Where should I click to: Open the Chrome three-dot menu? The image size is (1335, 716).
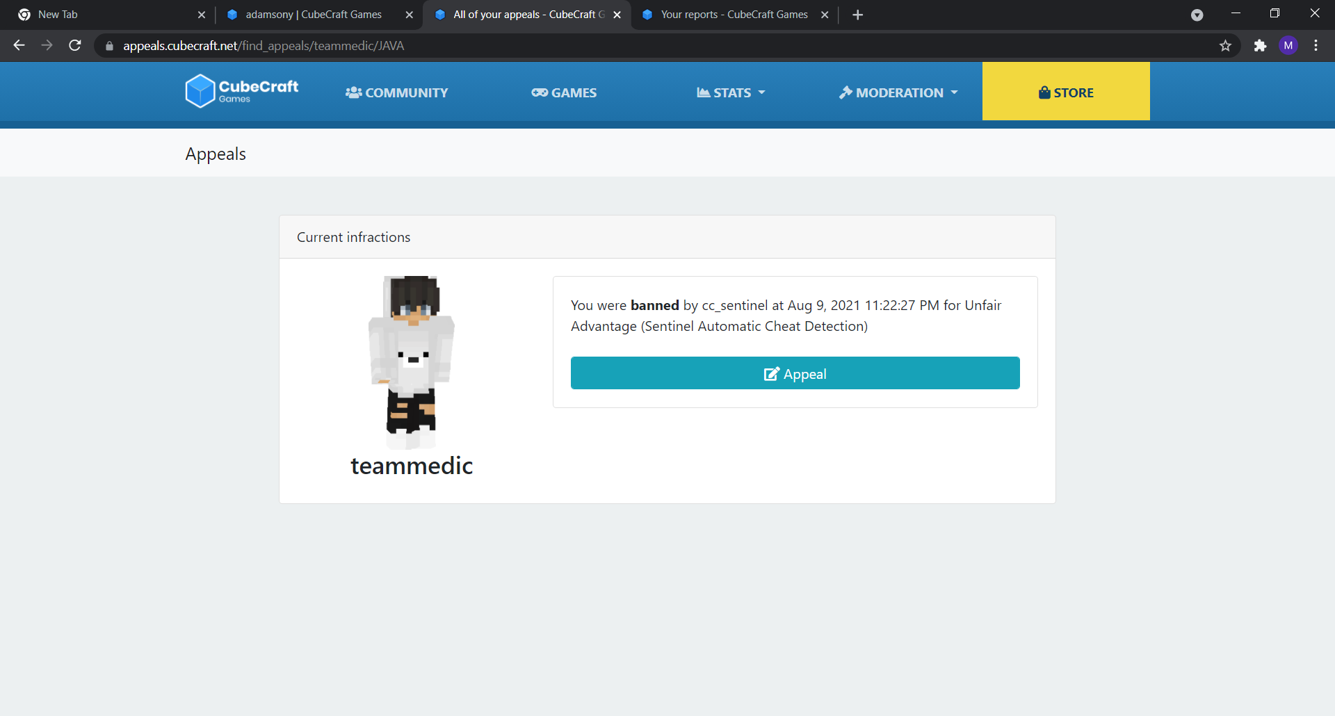point(1316,46)
